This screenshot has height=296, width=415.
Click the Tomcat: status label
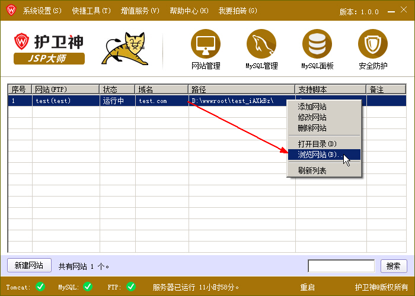(18, 287)
